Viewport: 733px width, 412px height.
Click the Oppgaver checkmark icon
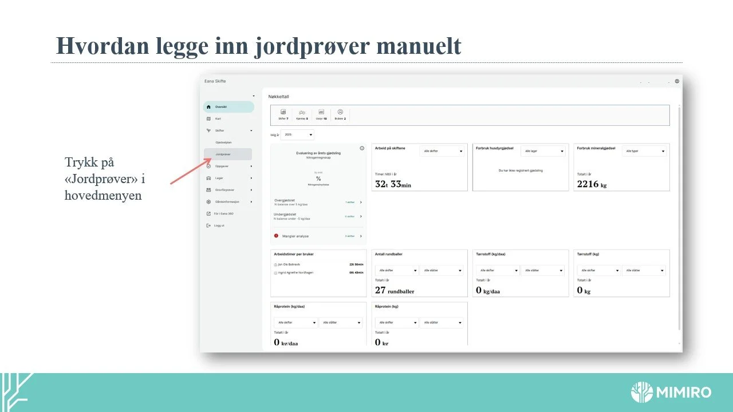coord(208,166)
